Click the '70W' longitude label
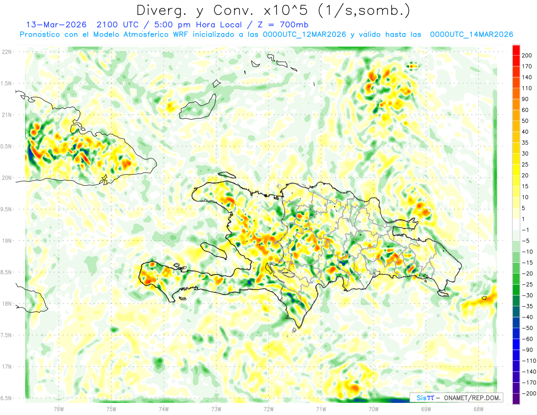537x415 pixels. pos(374,409)
